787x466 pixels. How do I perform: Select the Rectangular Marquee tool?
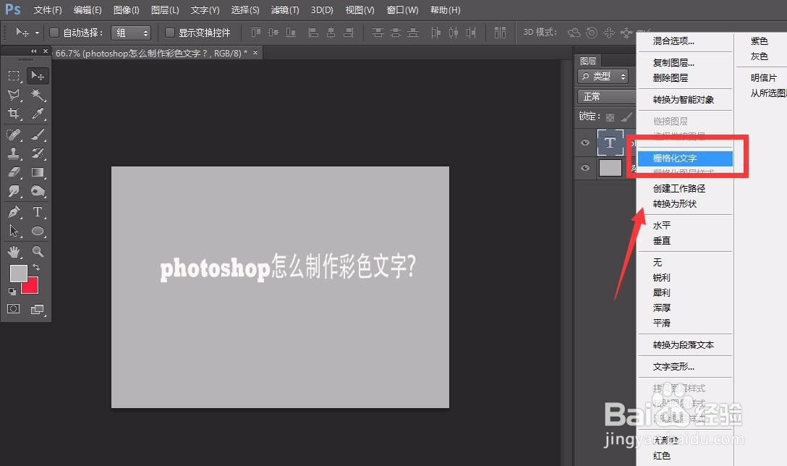[x=14, y=76]
